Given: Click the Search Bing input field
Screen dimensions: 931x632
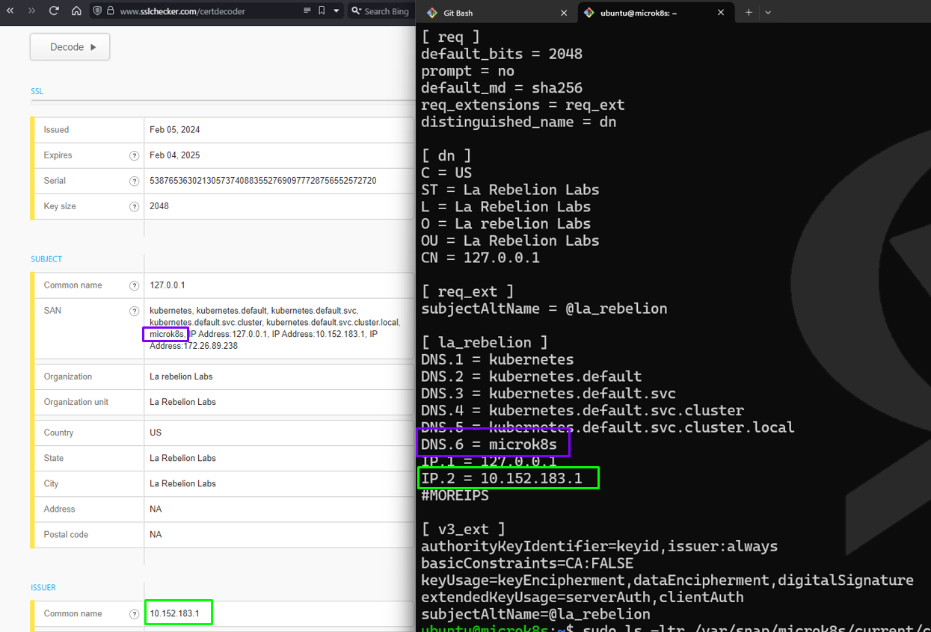Looking at the screenshot, I should click(386, 11).
